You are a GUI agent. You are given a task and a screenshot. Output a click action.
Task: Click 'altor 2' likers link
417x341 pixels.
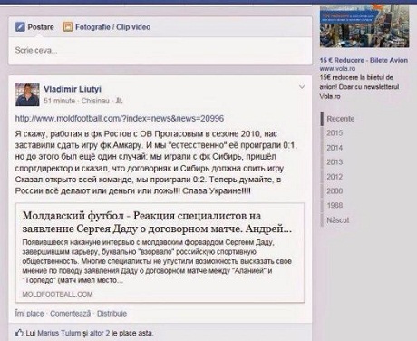(x=100, y=333)
